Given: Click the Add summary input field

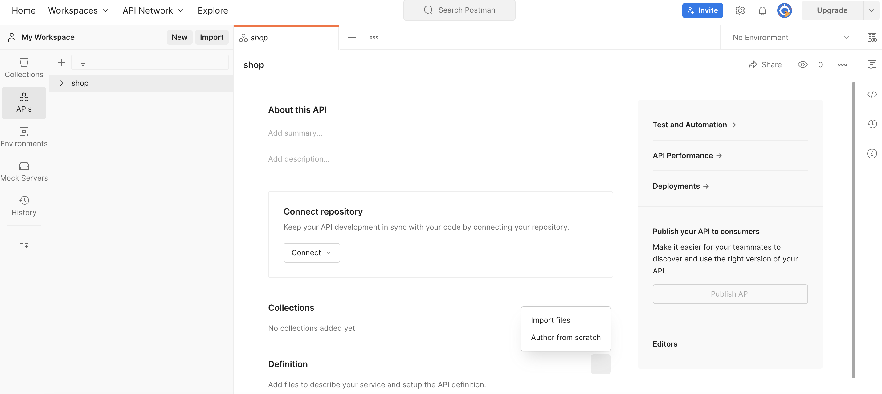Looking at the screenshot, I should pos(295,133).
